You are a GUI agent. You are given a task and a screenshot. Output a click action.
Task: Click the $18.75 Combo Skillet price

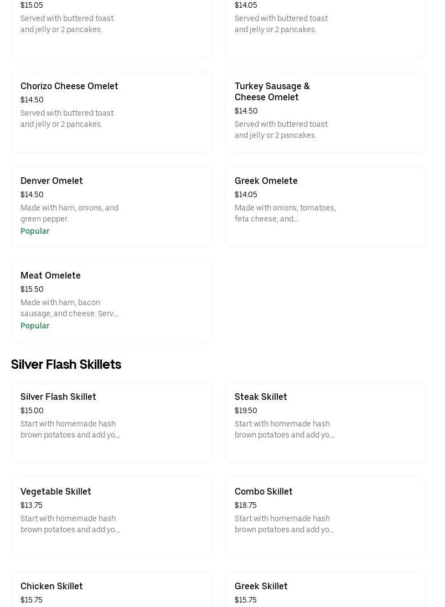coord(246,505)
